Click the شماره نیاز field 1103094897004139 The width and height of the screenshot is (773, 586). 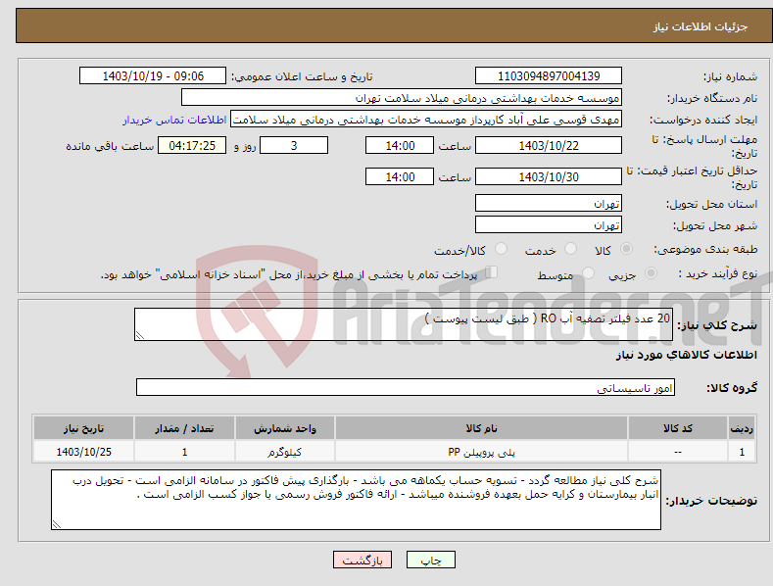549,76
